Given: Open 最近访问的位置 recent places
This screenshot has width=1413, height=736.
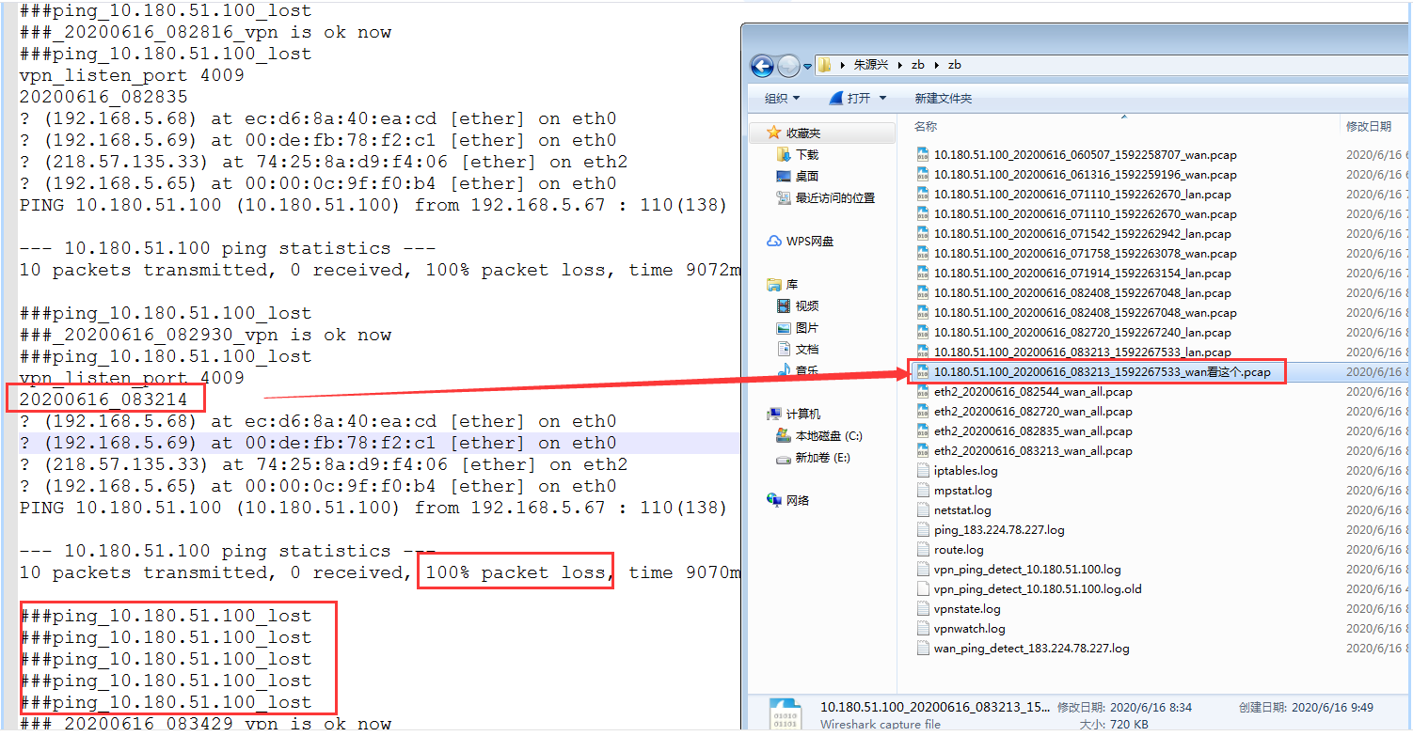Looking at the screenshot, I should (x=834, y=197).
